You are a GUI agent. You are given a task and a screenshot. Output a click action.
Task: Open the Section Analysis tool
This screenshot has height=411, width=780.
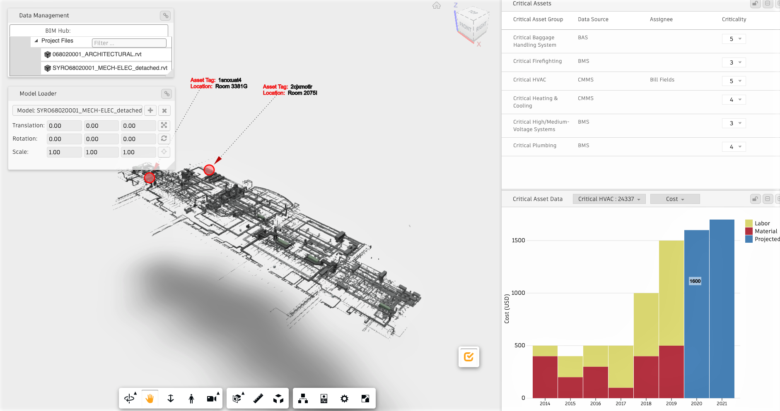(237, 398)
